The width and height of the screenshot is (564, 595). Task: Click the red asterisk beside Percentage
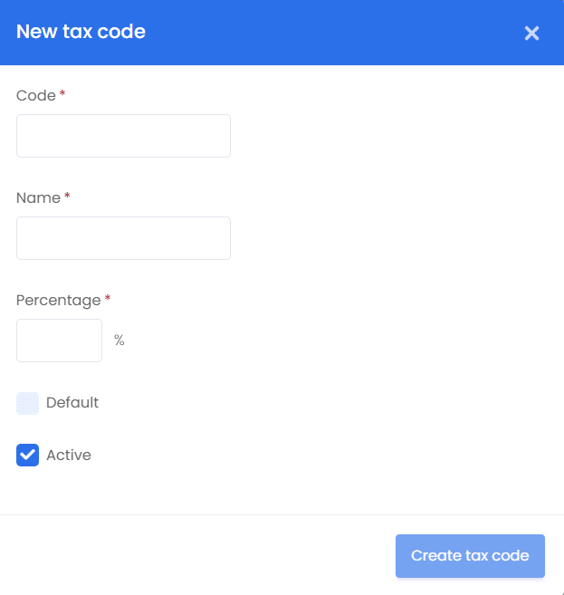pyautogui.click(x=108, y=298)
